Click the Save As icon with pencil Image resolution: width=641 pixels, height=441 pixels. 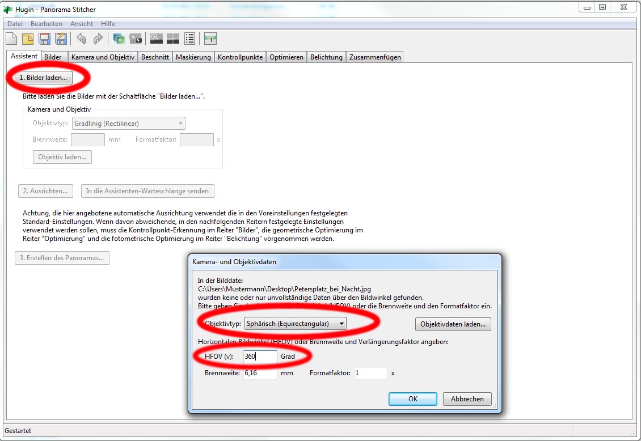click(x=61, y=39)
